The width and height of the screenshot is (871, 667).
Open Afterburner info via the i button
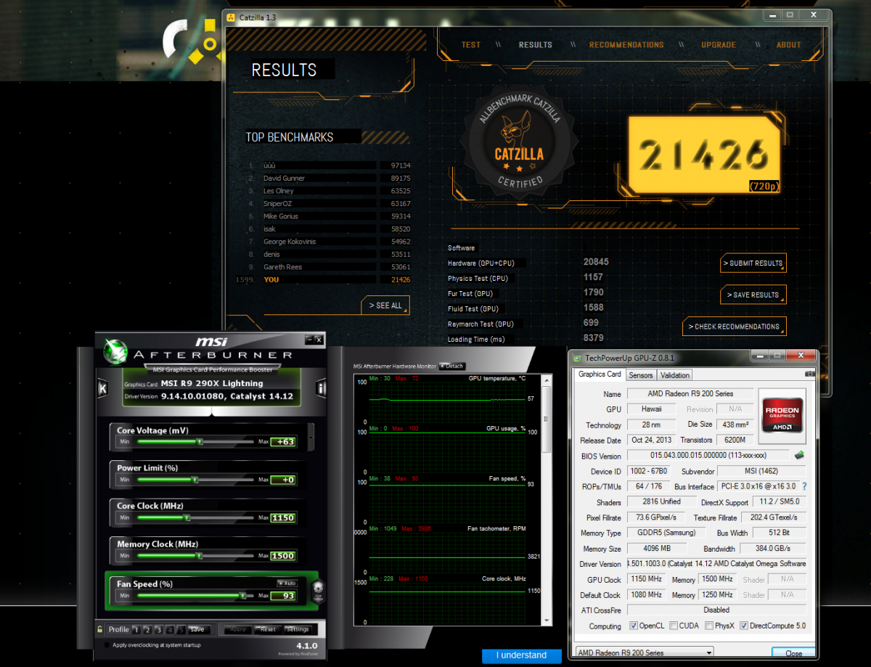321,388
